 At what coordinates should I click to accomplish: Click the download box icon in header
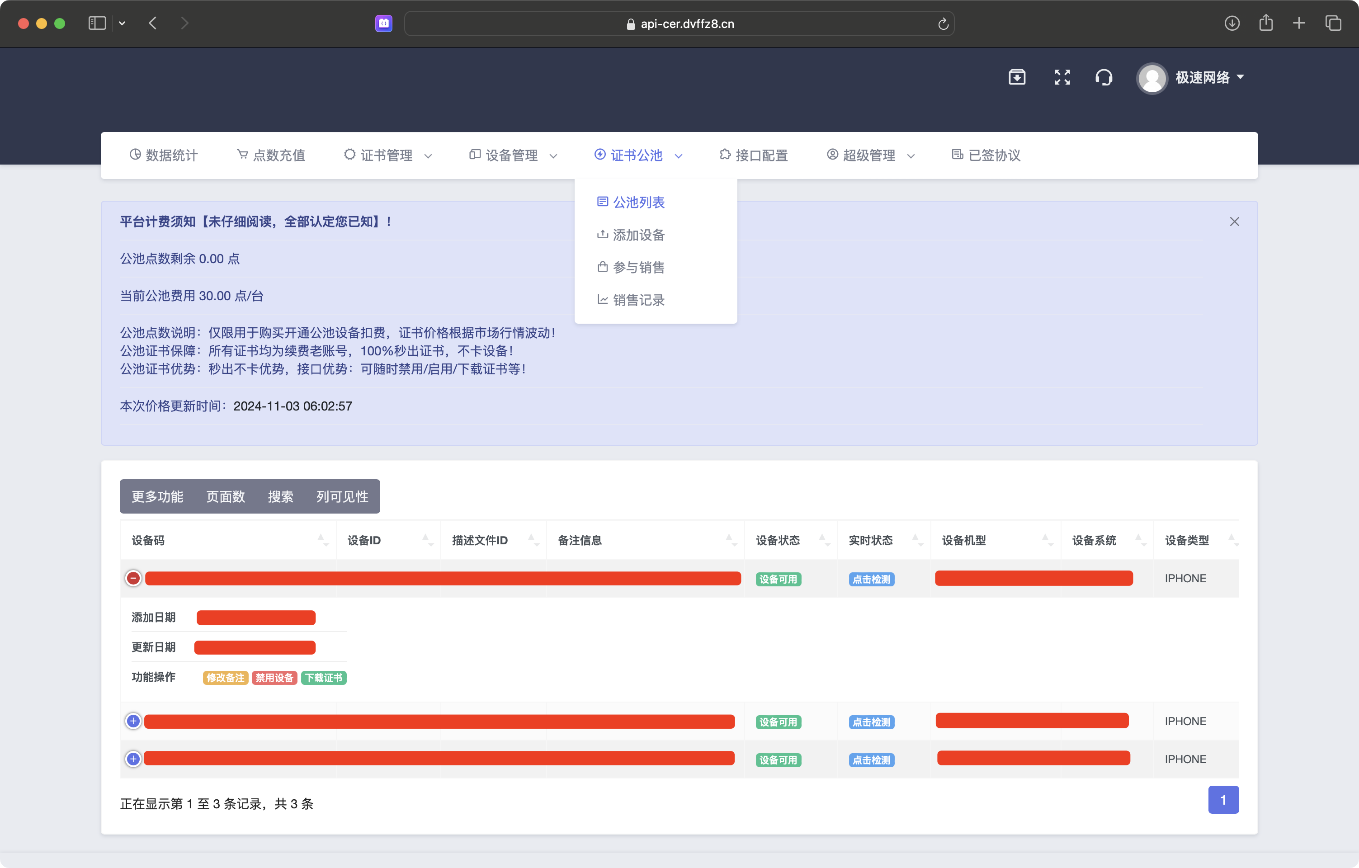click(1017, 77)
